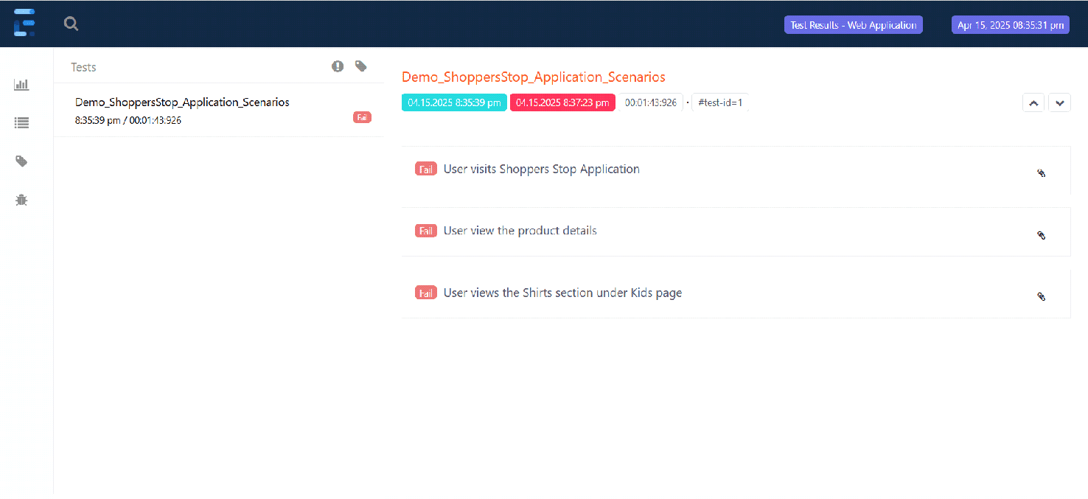The image size is (1088, 499).
Task: Click Fail badge in the Tests list
Action: [362, 117]
